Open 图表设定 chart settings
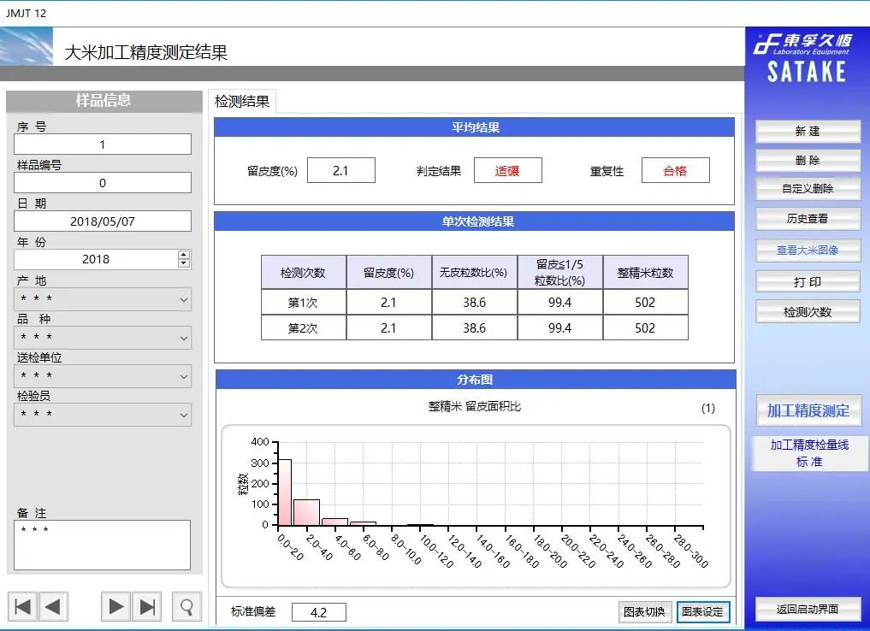Image resolution: width=870 pixels, height=631 pixels. (x=702, y=612)
